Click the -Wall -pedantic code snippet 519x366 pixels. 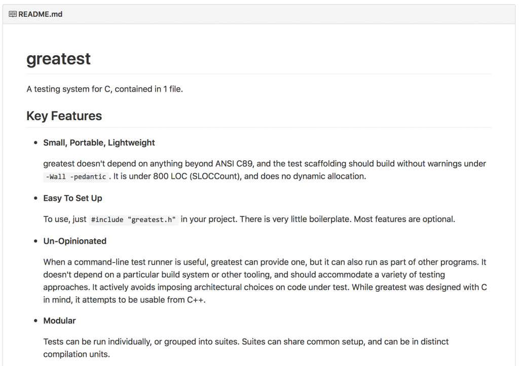click(x=76, y=177)
